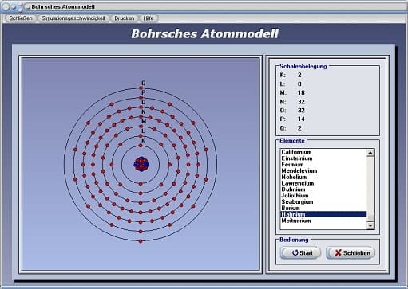
Task: Click the circular arrow icon on Start button
Action: [295, 253]
